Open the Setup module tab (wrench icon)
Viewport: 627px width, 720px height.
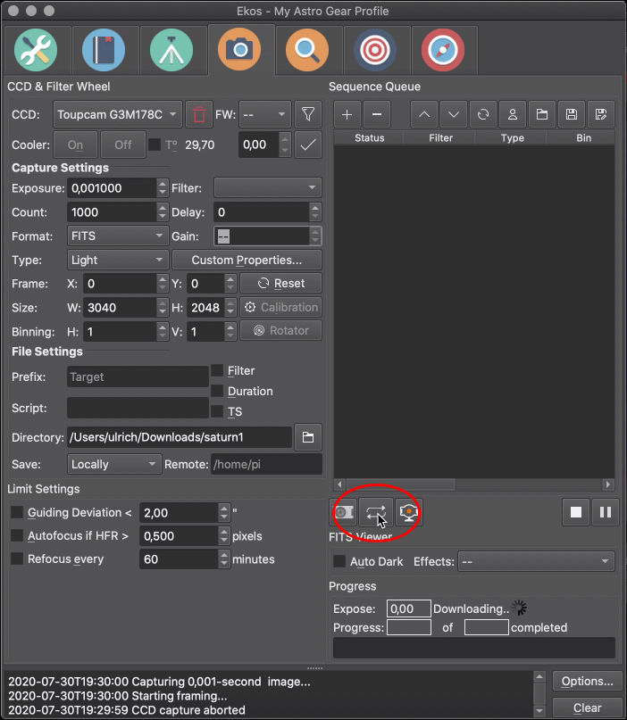pyautogui.click(x=37, y=50)
